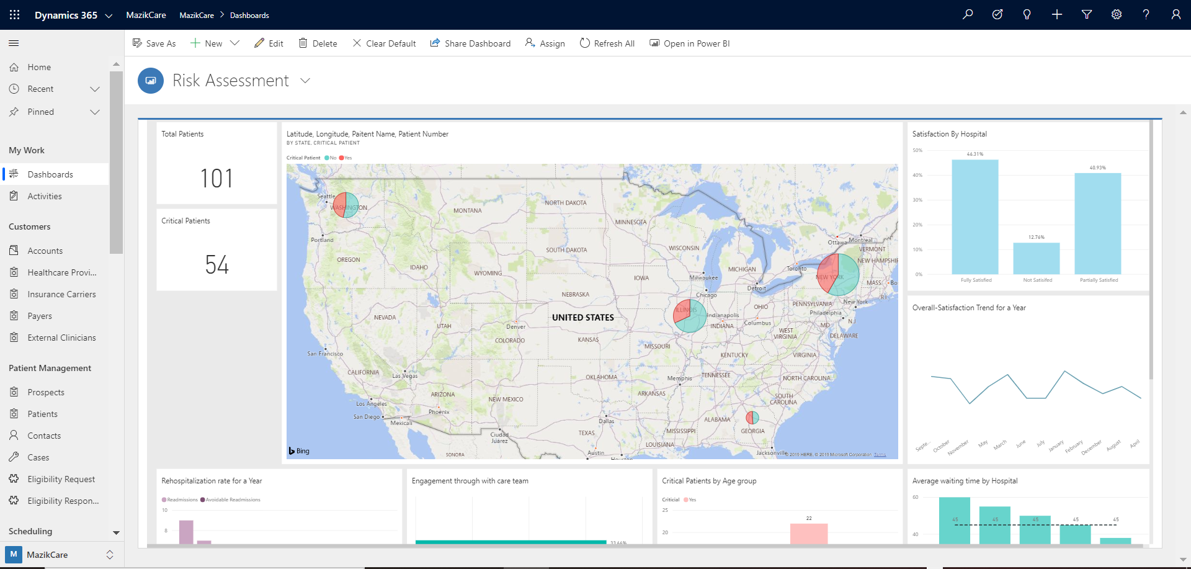This screenshot has width=1191, height=569.
Task: Click the Assign command
Action: (x=545, y=43)
